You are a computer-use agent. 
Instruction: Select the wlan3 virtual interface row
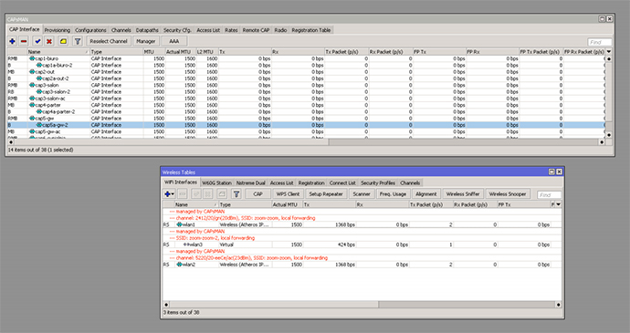tap(362, 245)
